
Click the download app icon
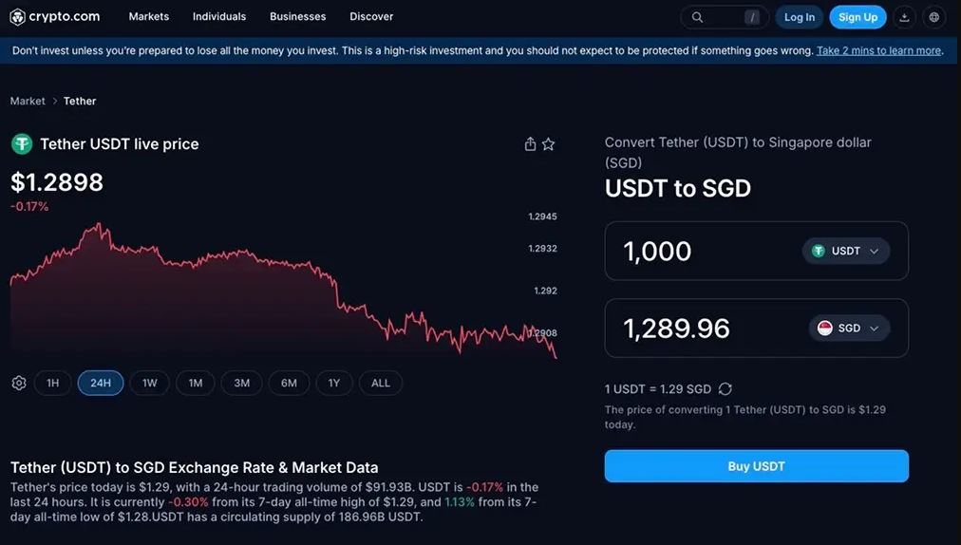point(904,17)
